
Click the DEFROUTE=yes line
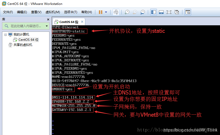(x=64, y=44)
